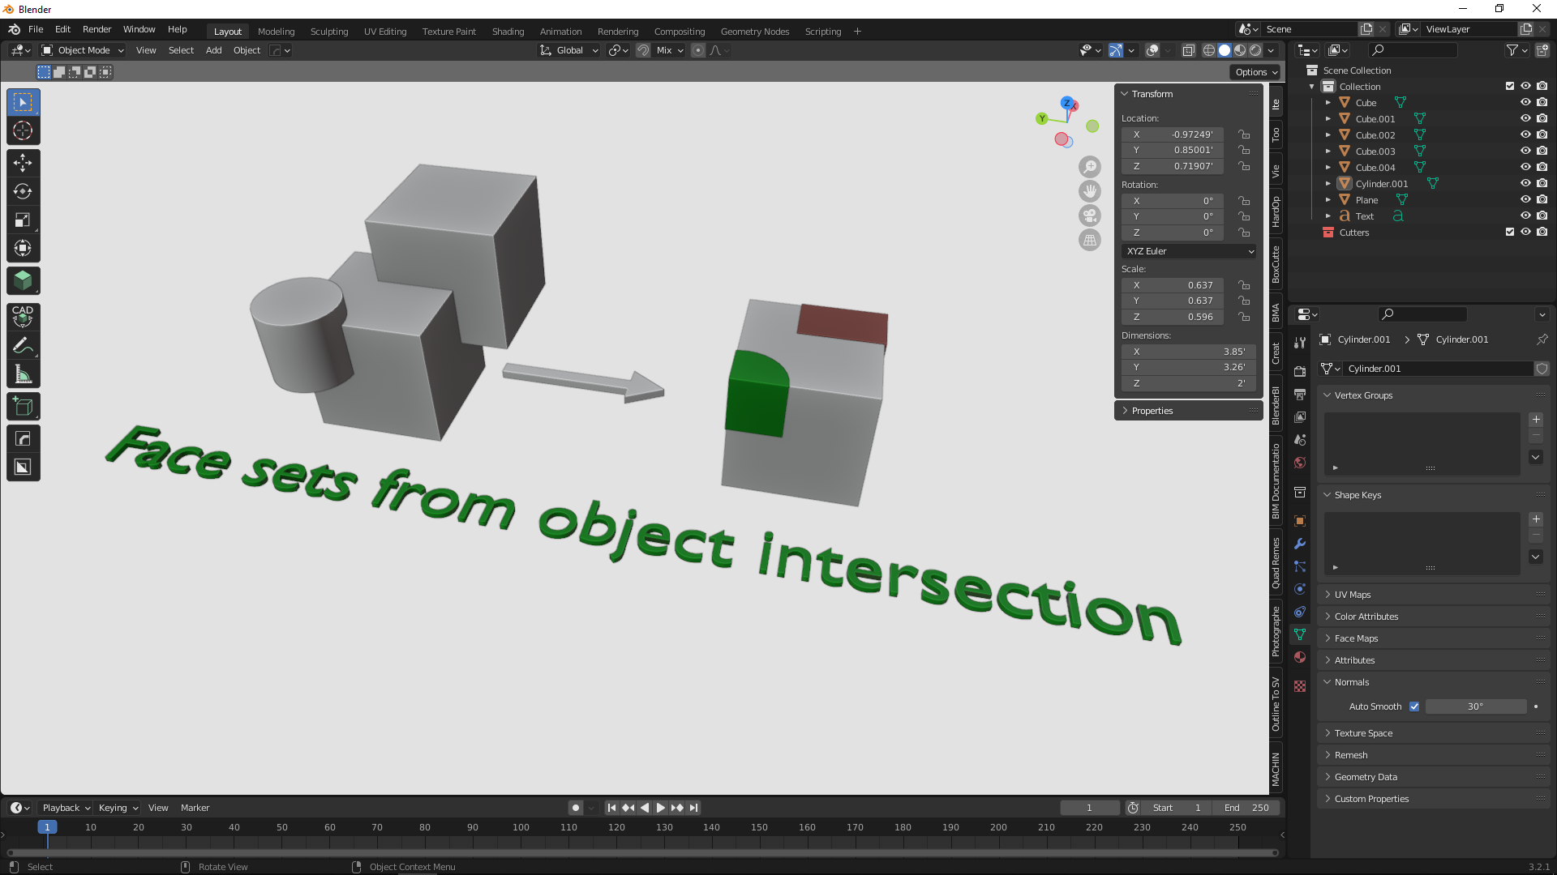Screen dimensions: 1557x875
Task: Switch to wireframe viewport shading
Action: click(x=1209, y=50)
